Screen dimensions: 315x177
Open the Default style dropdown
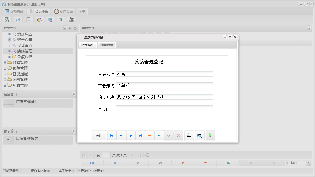(x=308, y=162)
